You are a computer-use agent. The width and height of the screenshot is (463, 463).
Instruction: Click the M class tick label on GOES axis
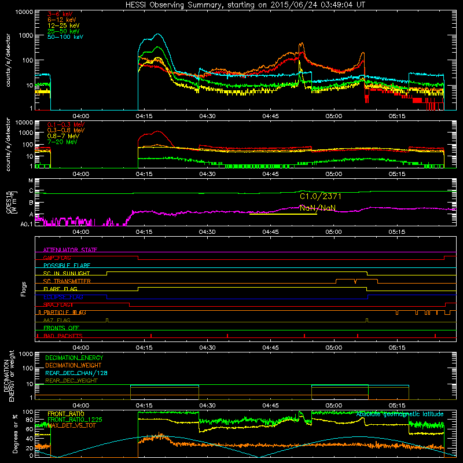tap(31, 181)
